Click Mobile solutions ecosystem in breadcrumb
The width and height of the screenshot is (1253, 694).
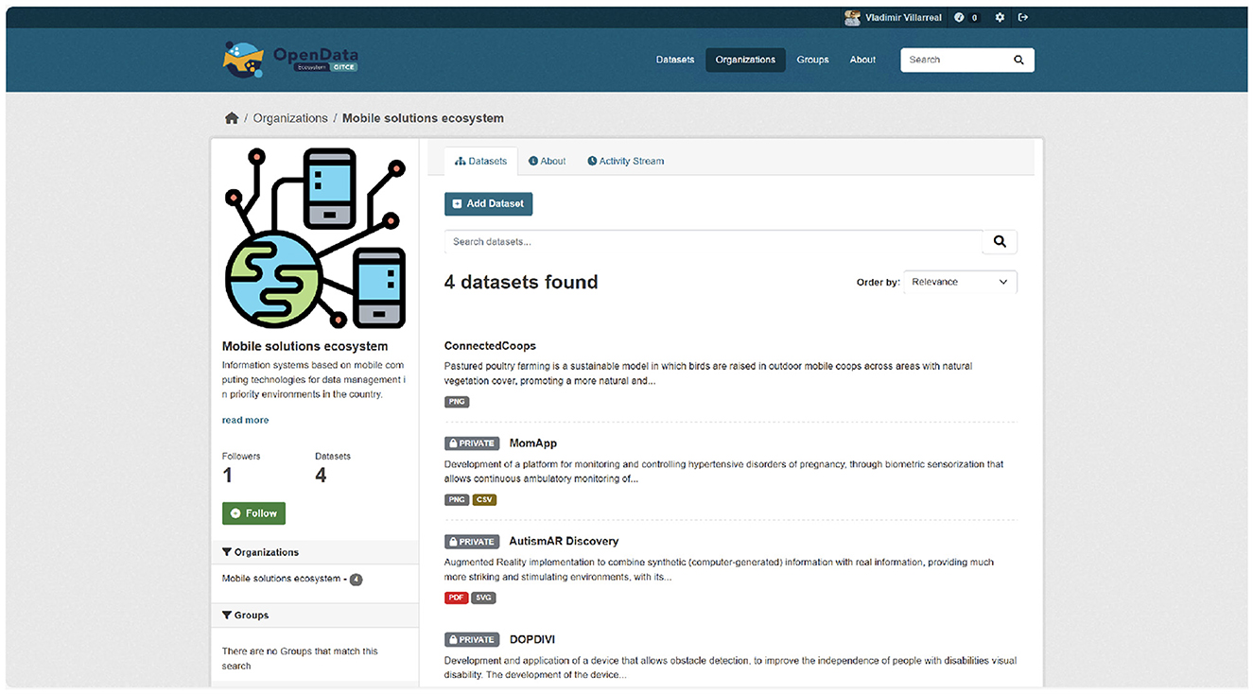coord(423,118)
